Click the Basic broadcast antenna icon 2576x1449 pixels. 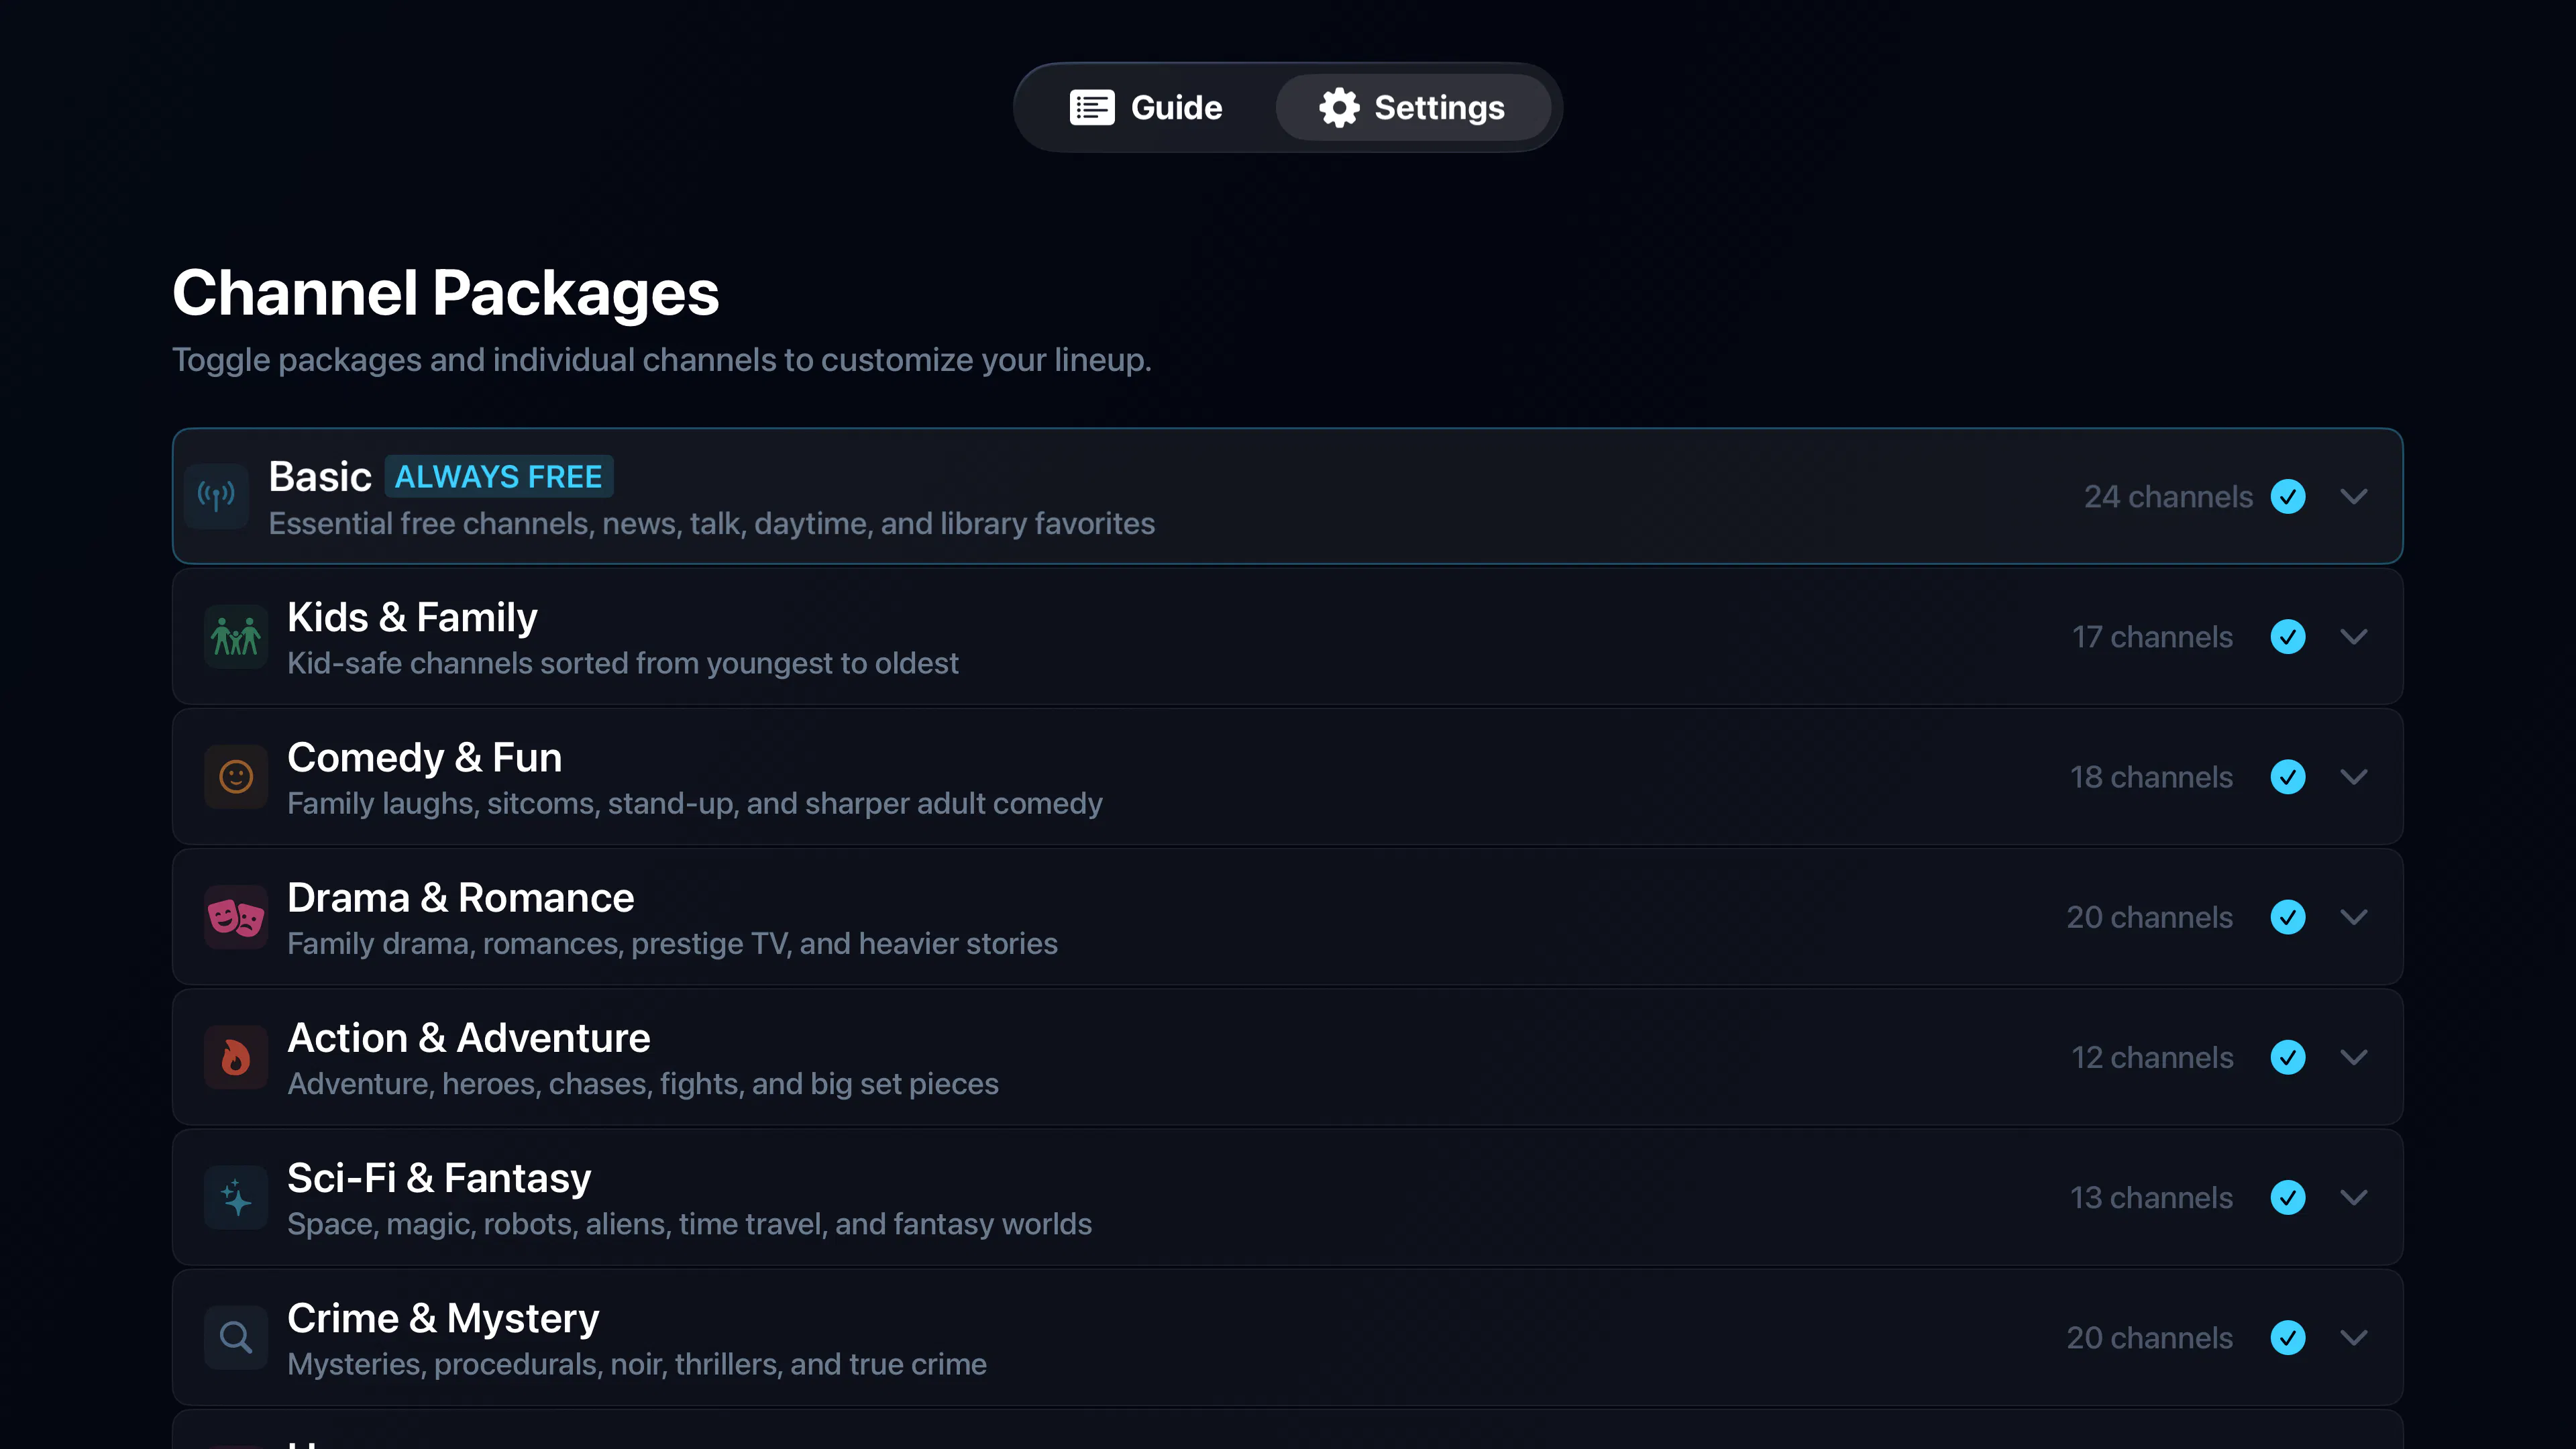click(x=216, y=496)
